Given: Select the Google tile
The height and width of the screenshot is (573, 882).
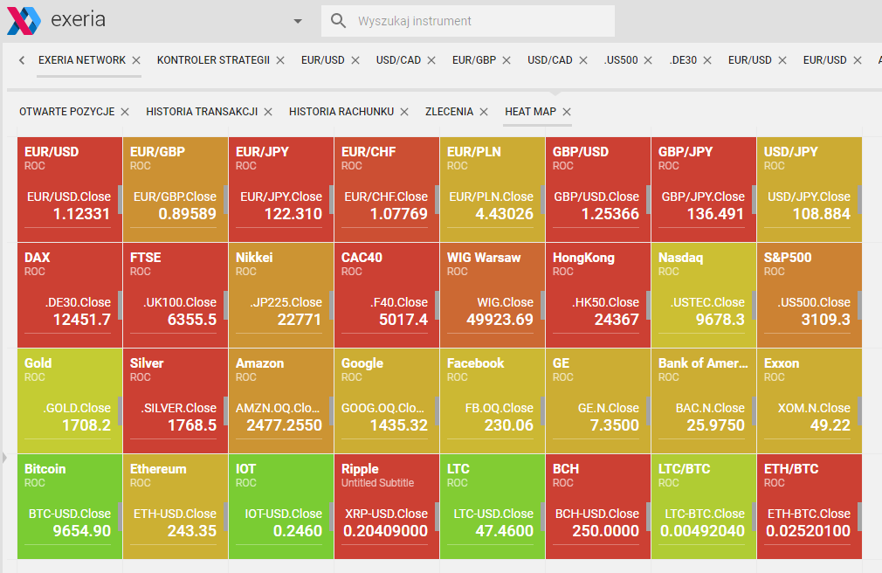Looking at the screenshot, I should click(x=387, y=401).
